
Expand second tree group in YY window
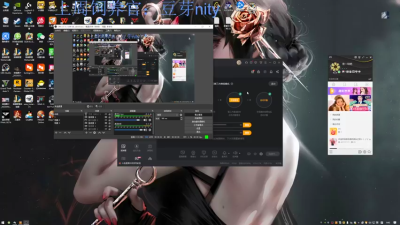(331, 119)
